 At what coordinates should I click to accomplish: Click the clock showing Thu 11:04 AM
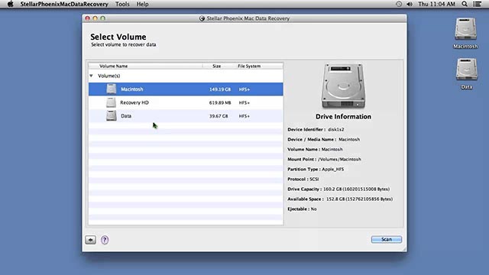pos(436,4)
